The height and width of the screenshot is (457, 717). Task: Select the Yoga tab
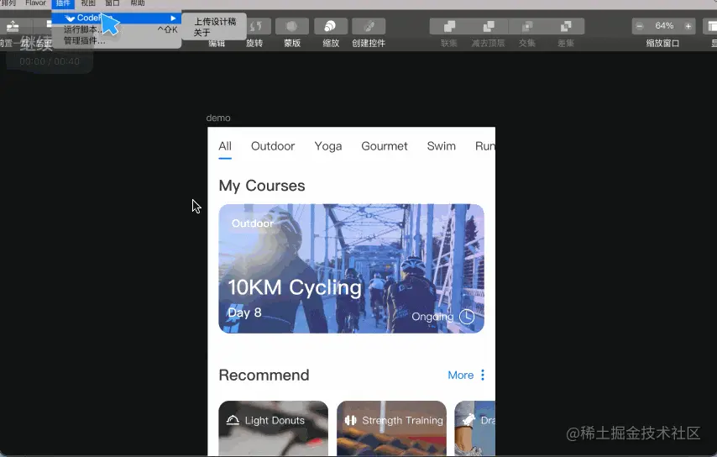328,146
